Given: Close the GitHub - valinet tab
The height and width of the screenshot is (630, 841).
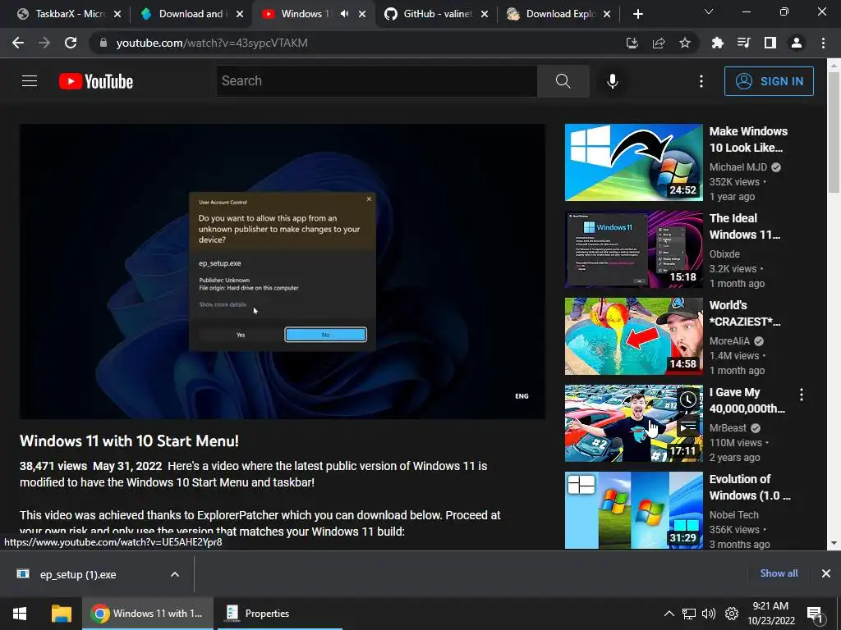Looking at the screenshot, I should tap(485, 14).
